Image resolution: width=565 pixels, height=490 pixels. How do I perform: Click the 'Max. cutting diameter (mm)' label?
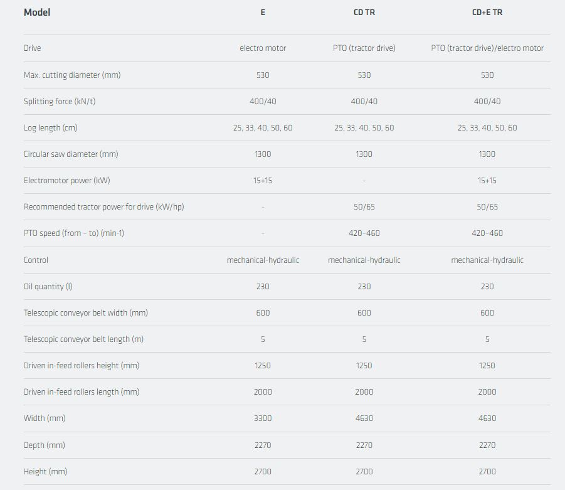72,75
